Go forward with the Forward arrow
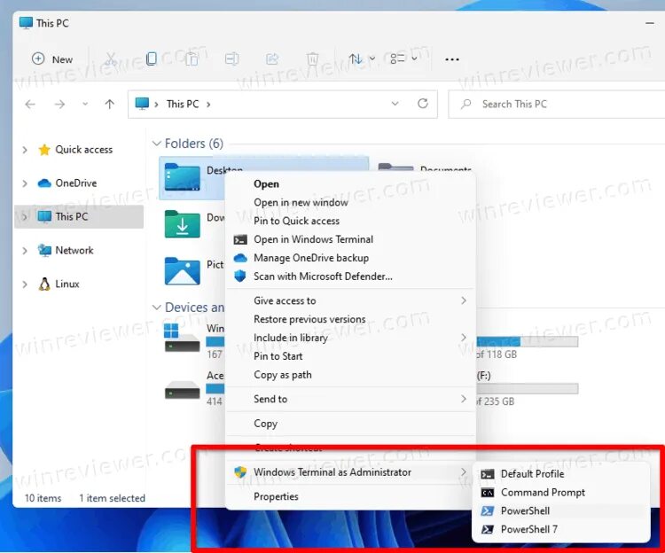 click(59, 105)
